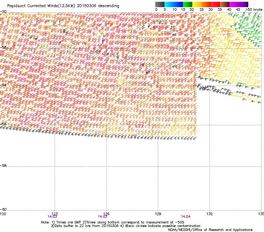The width and height of the screenshot is (264, 232).
Task: Click the 14:03 timestamp below longitude 126
Action: click(102, 217)
